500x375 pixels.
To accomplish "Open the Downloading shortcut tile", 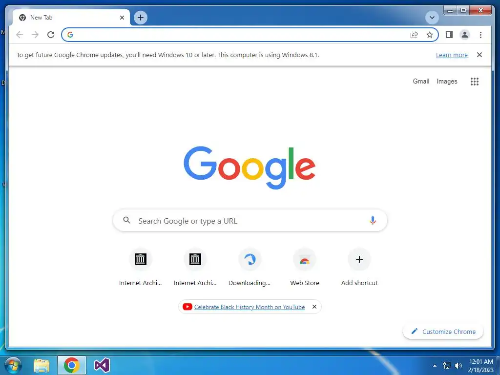I will [250, 267].
